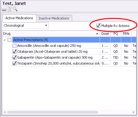Open the Chronological sort dropdown
The height and width of the screenshot is (117, 138).
(x=26, y=25)
